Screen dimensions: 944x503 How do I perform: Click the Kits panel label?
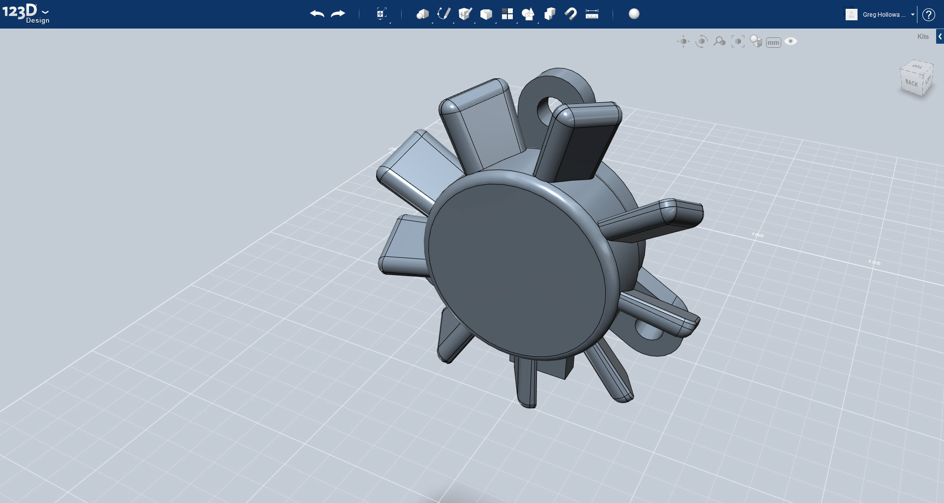[923, 36]
